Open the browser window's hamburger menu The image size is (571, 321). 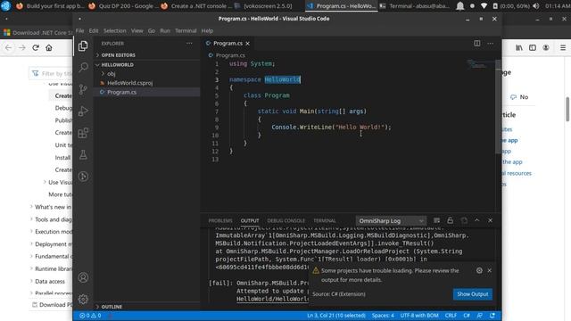pos(563,47)
